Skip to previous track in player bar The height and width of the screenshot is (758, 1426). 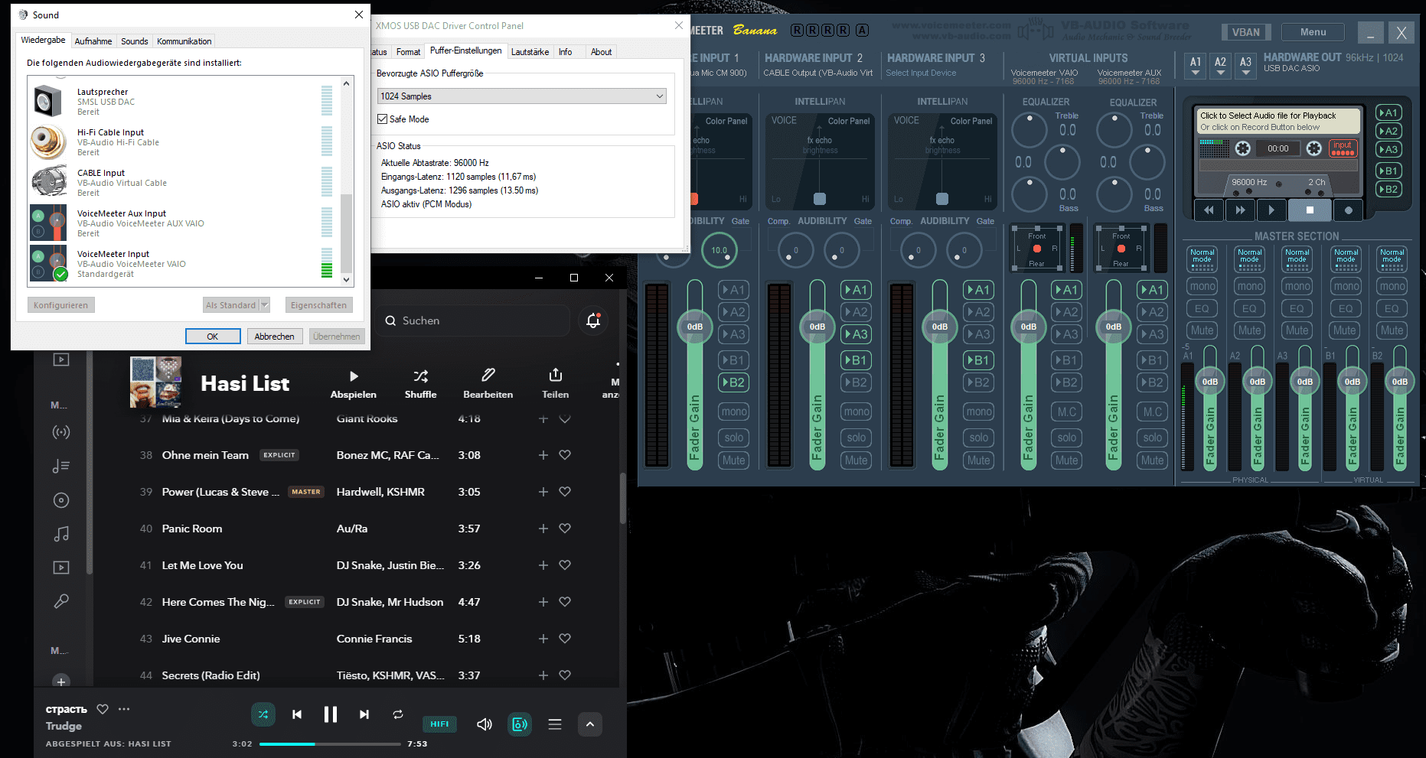(297, 714)
